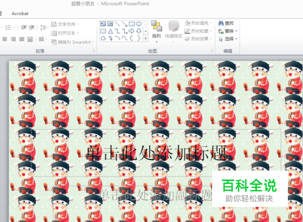
Task: Open 转换为 SmartArt dropdown
Action: click(73, 42)
